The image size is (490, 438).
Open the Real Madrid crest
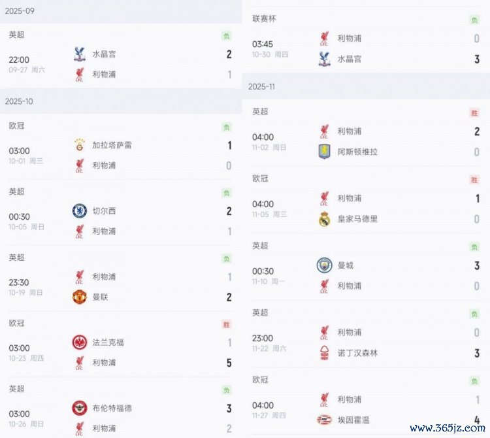tap(324, 219)
